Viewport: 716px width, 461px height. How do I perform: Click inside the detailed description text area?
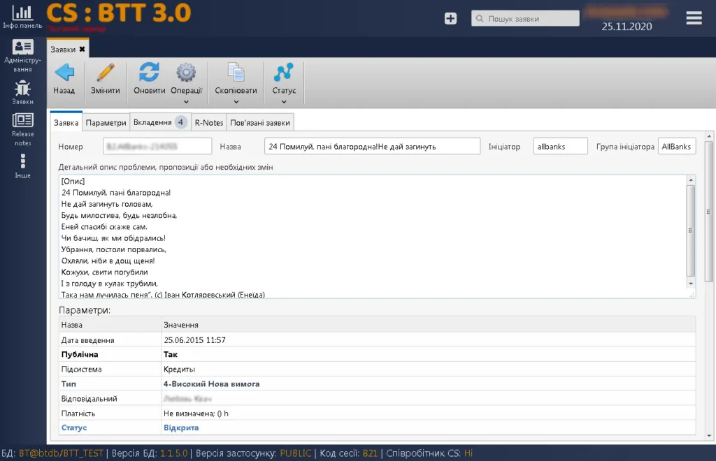click(x=372, y=236)
